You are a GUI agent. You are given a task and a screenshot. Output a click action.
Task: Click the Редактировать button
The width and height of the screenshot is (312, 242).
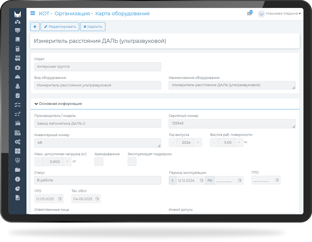coord(60,27)
